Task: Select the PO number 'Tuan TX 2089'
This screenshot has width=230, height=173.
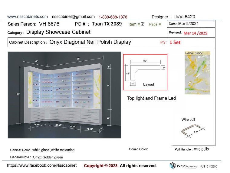Action: tap(107, 24)
